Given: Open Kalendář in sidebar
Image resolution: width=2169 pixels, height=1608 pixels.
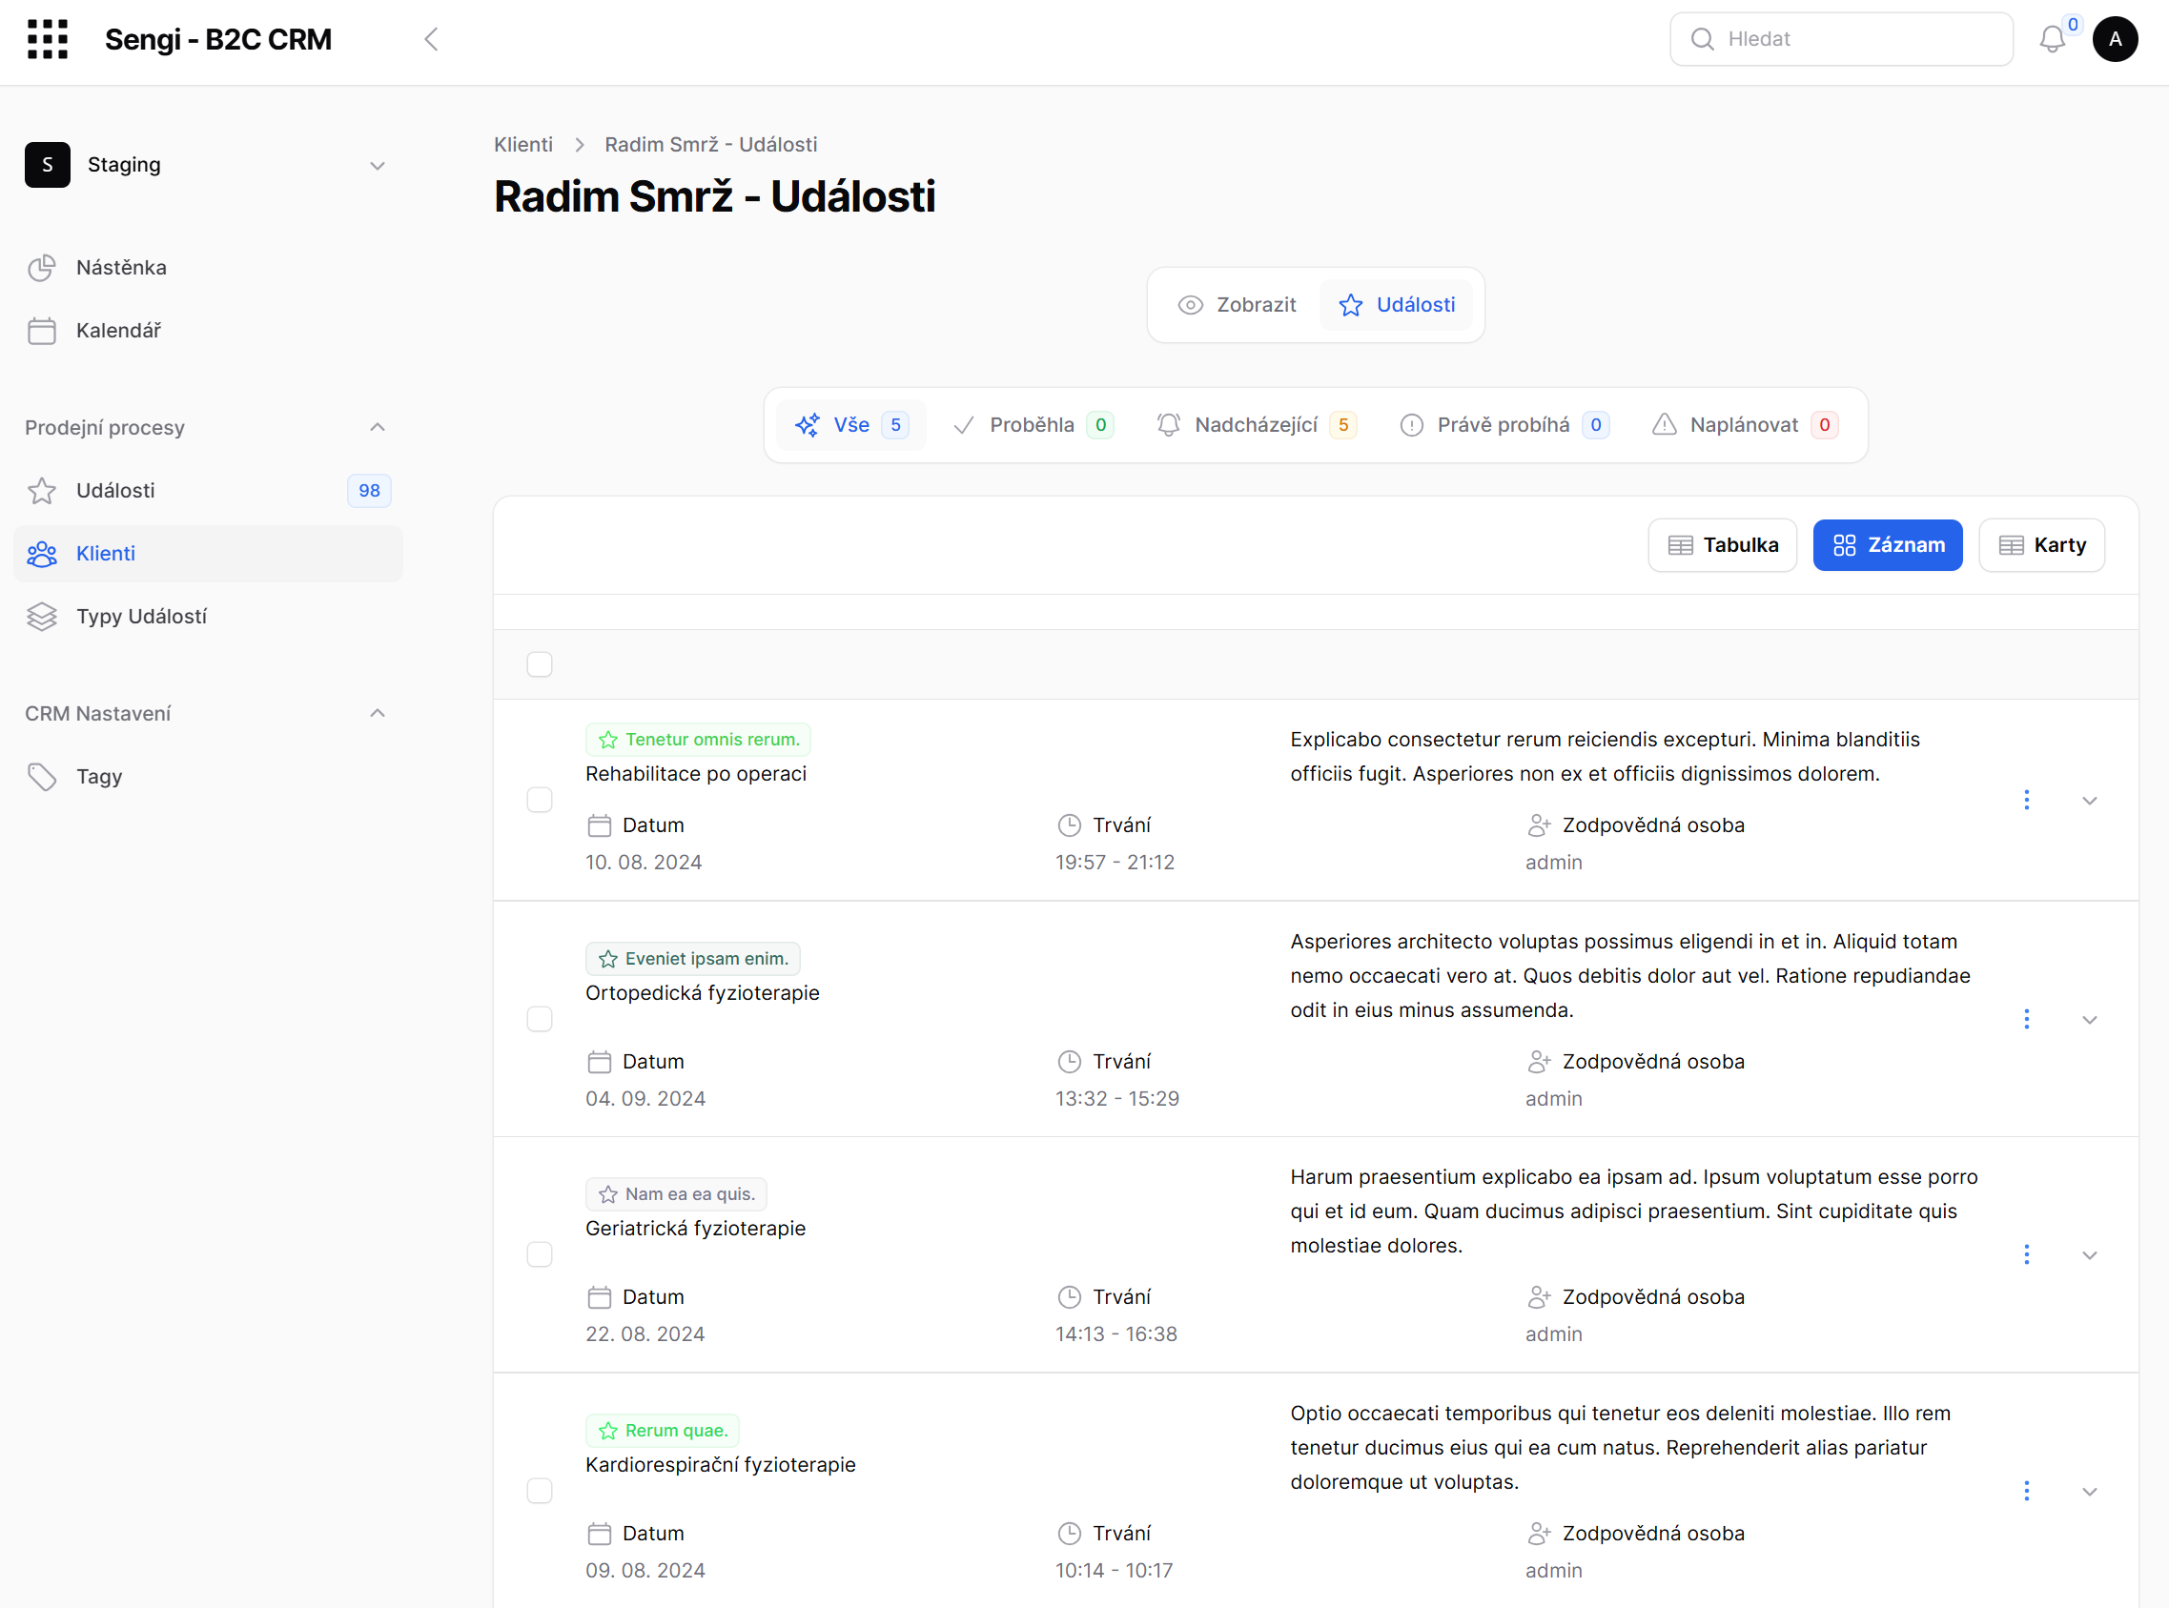Looking at the screenshot, I should coord(209,331).
